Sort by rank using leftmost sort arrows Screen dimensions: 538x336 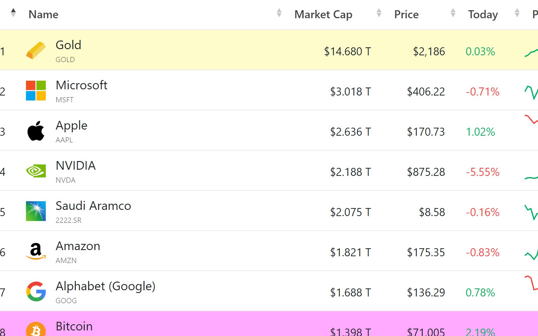(x=13, y=13)
